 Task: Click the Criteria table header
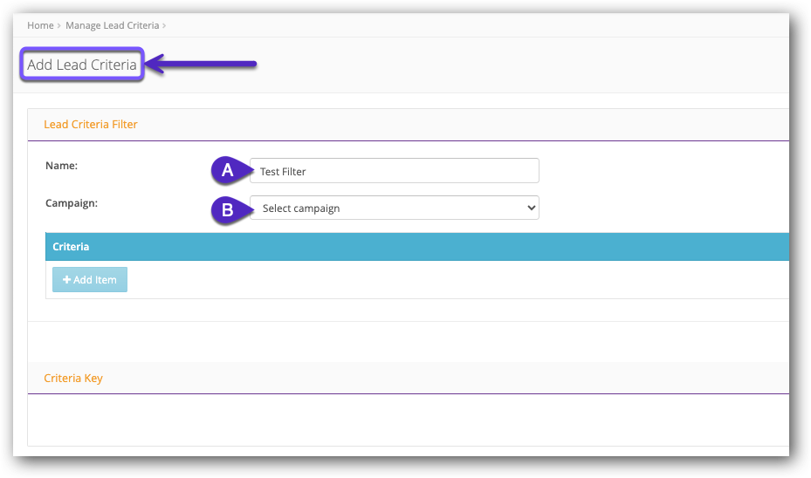tap(417, 247)
